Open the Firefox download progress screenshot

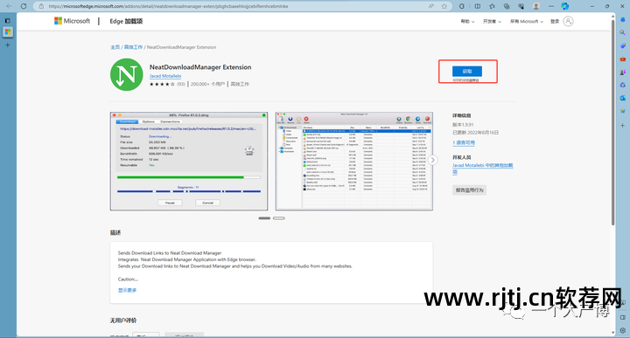189,162
